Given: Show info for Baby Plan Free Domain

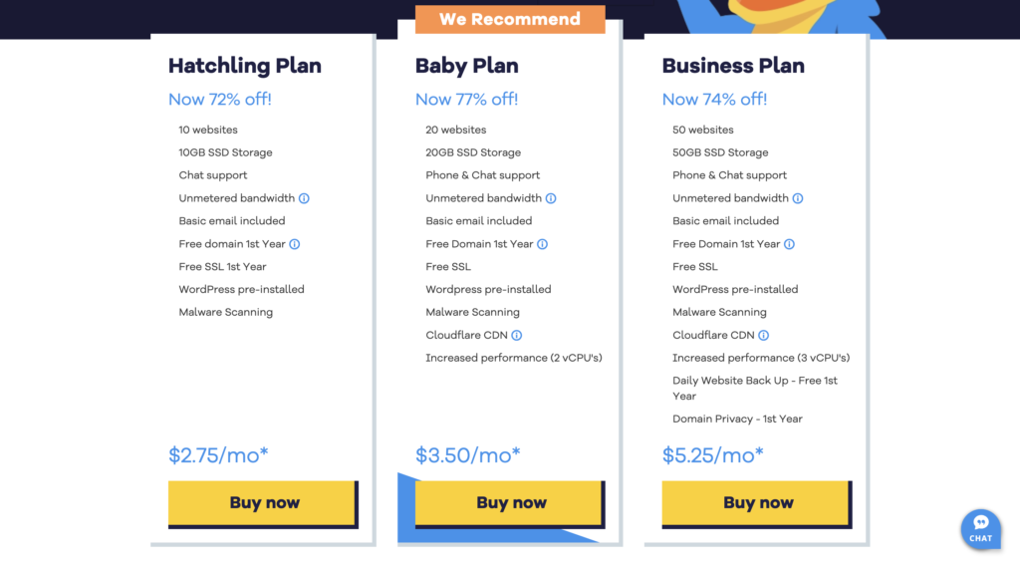Looking at the screenshot, I should tap(543, 244).
